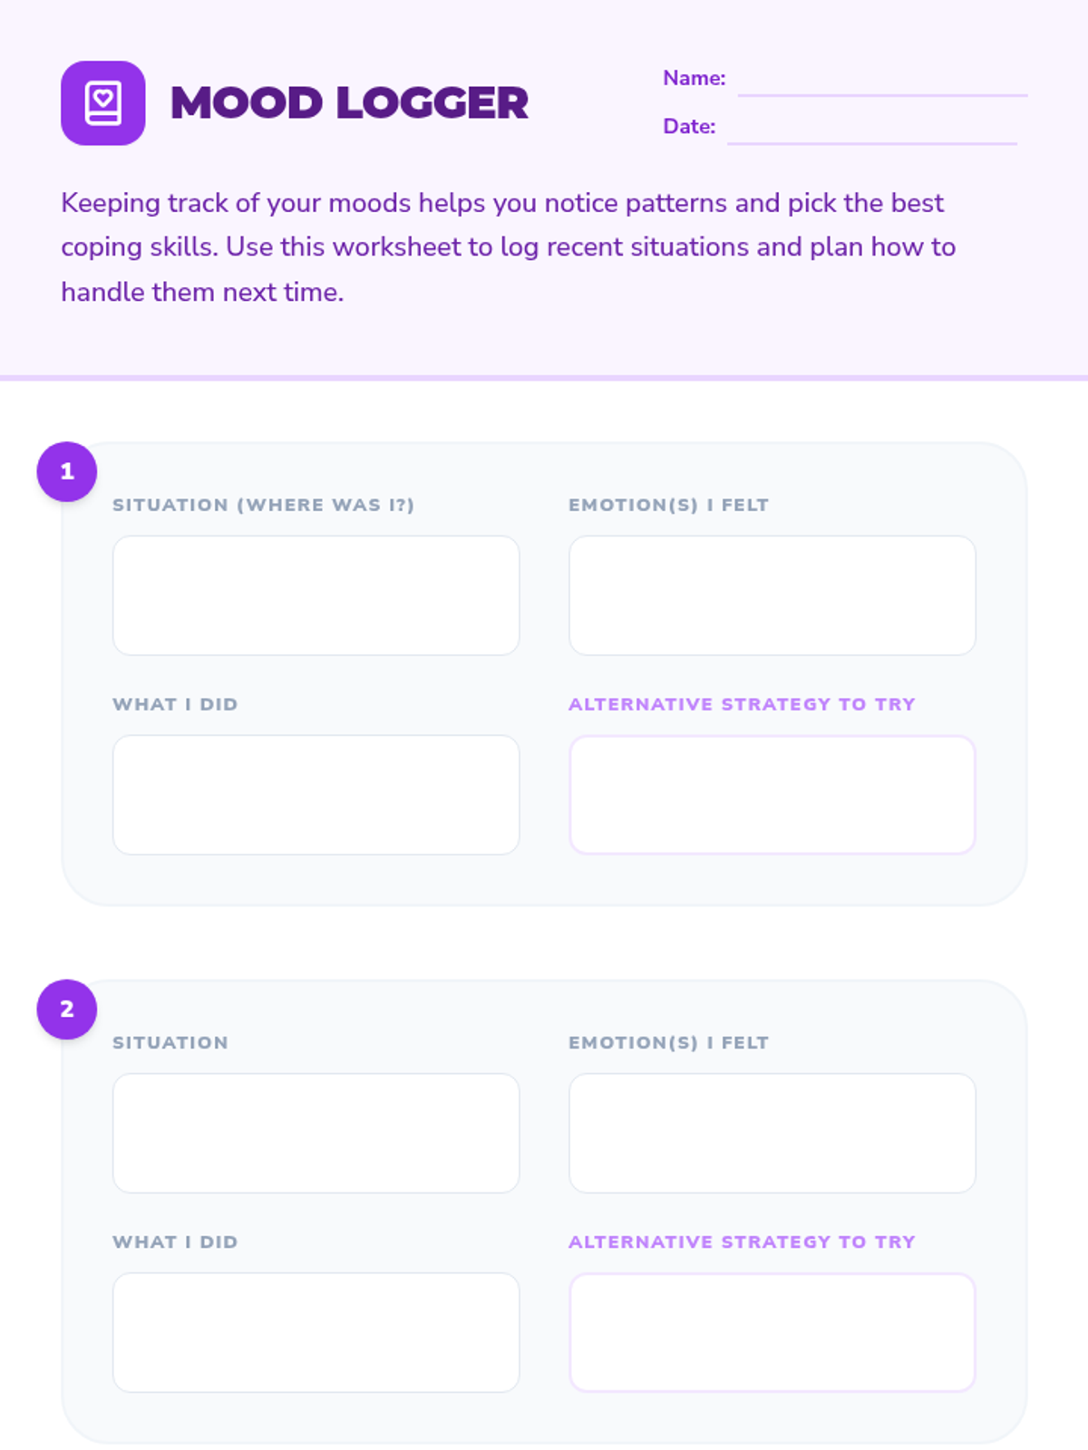Click the MOOD LOGGER title heading

pyautogui.click(x=349, y=103)
